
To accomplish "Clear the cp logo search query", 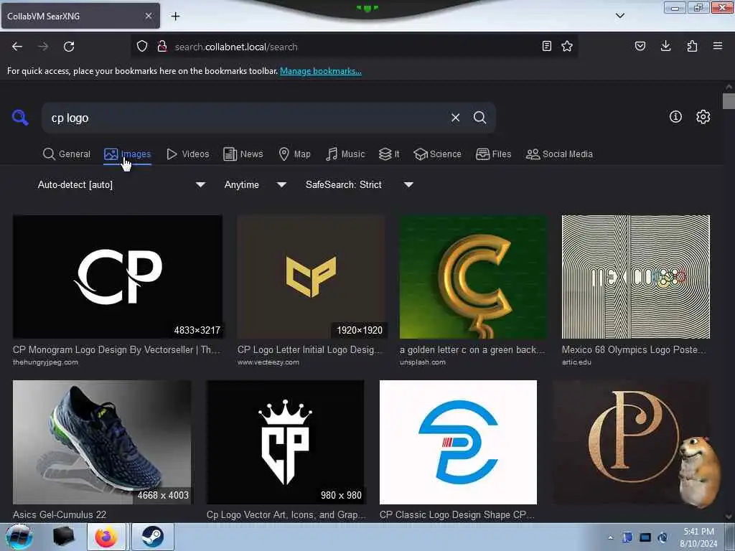I will pyautogui.click(x=455, y=118).
